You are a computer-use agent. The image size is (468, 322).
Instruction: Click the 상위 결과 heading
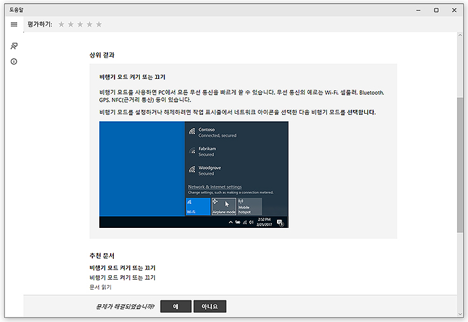coord(102,55)
